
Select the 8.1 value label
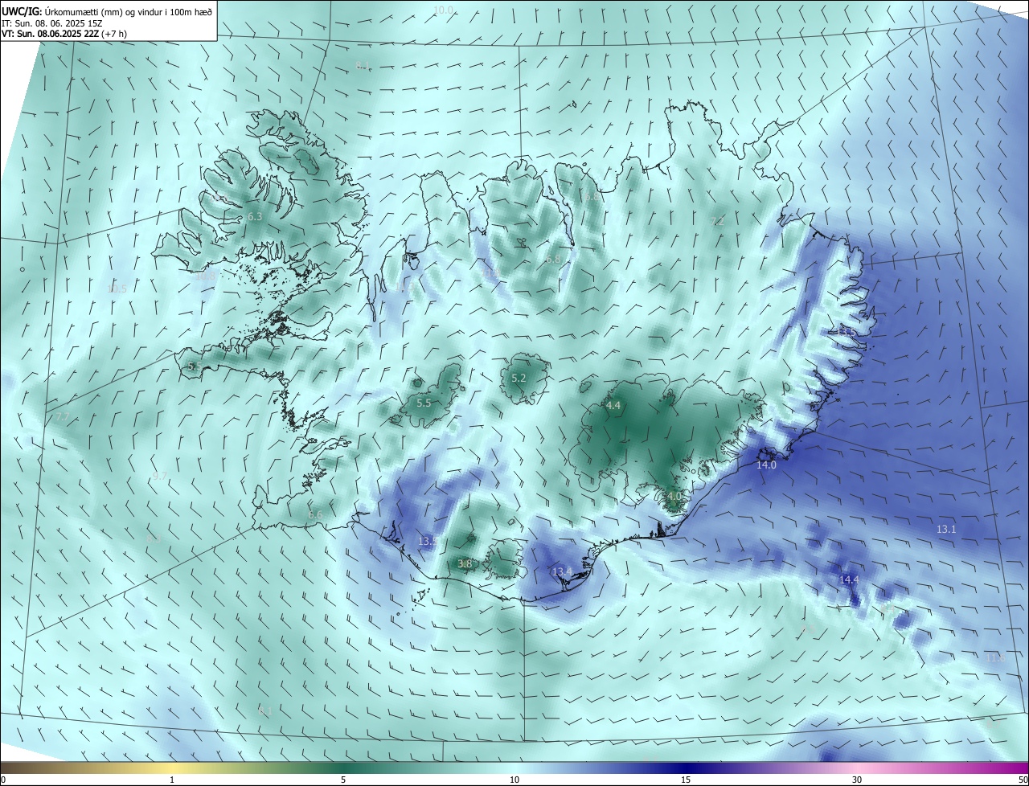(363, 66)
